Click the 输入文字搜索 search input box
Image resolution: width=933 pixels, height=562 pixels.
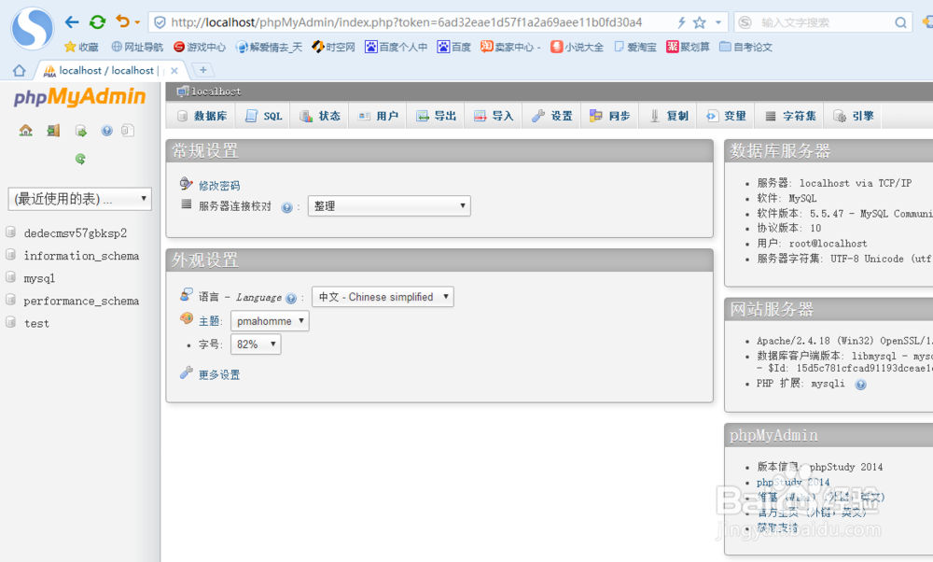821,22
